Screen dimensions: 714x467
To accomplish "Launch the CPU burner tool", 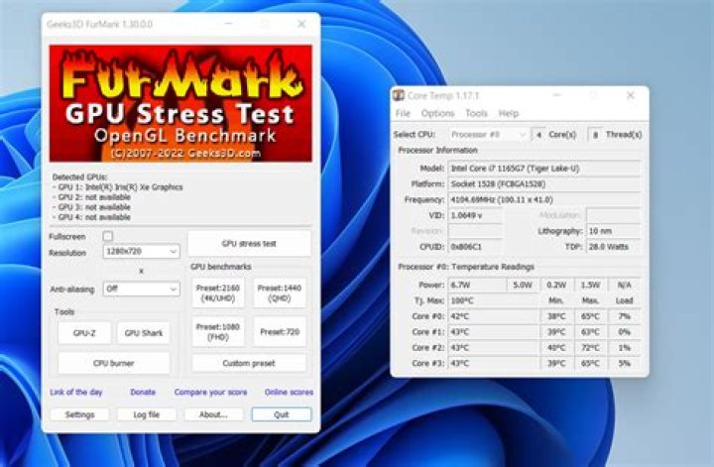I will coord(114,363).
